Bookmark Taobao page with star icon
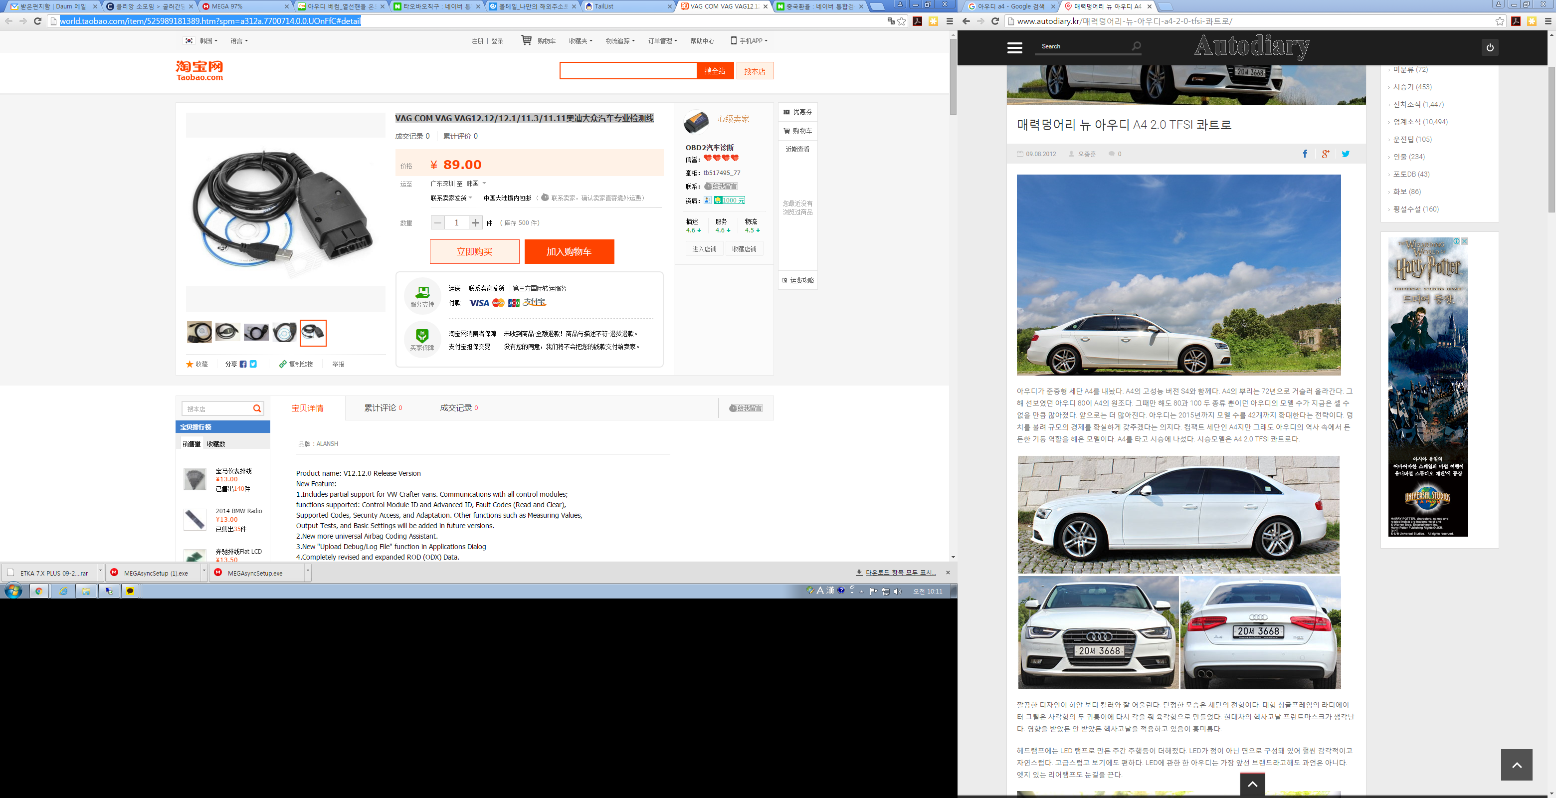1556x798 pixels. pyautogui.click(x=902, y=21)
